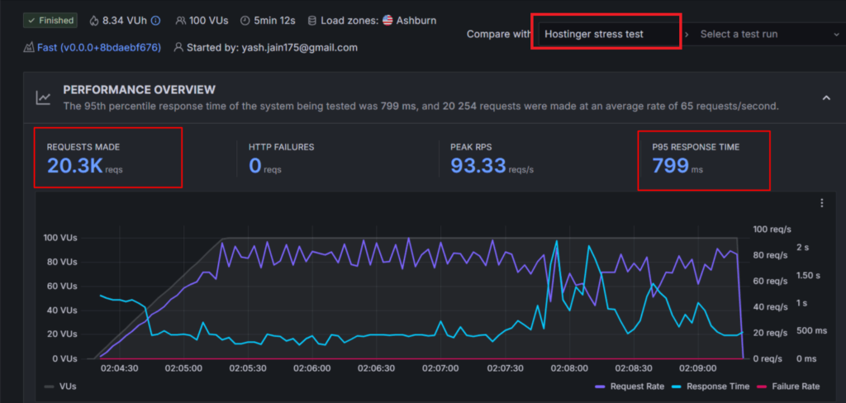Viewport: 846px width, 403px height.
Task: Click the clock duration icon
Action: [245, 21]
